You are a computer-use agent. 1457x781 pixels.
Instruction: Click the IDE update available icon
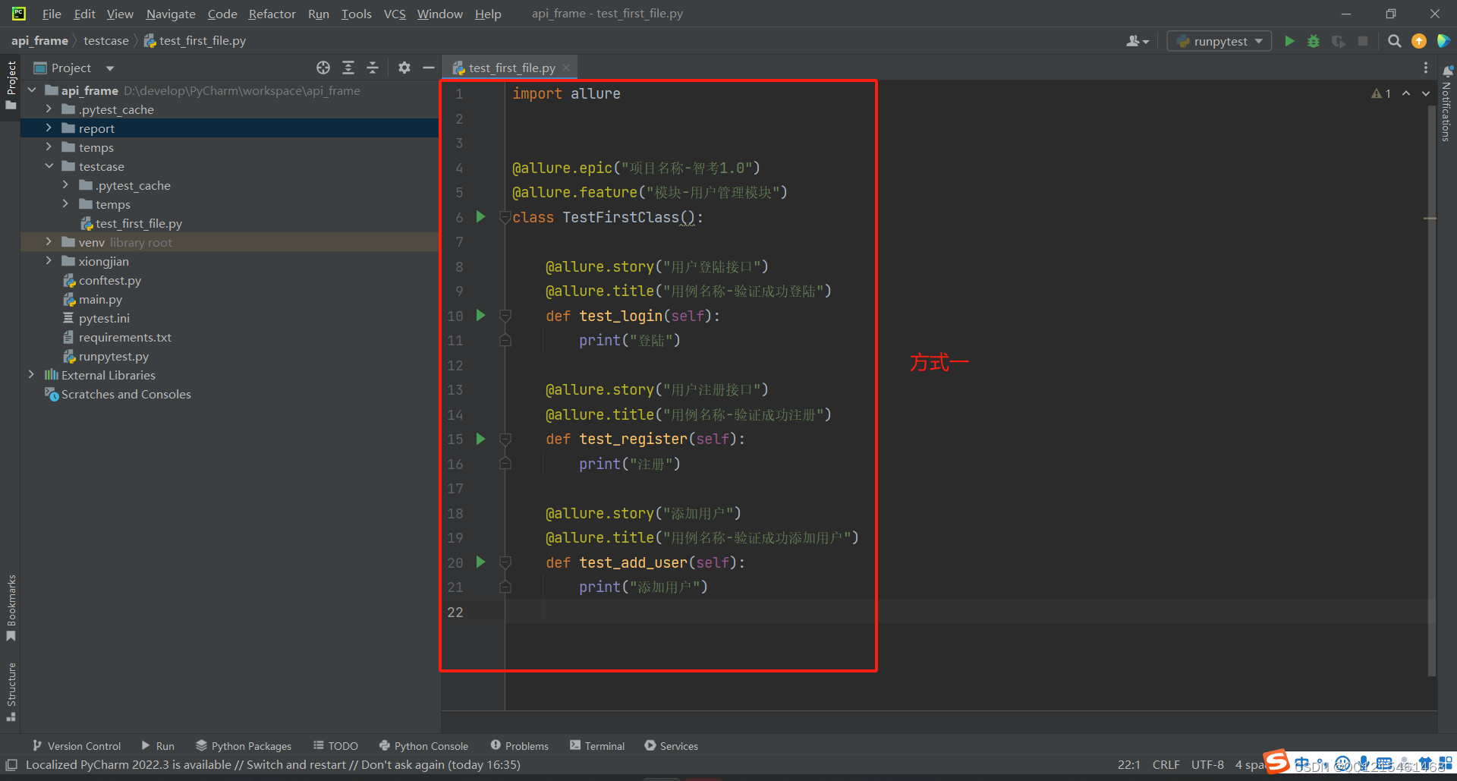tap(1418, 41)
